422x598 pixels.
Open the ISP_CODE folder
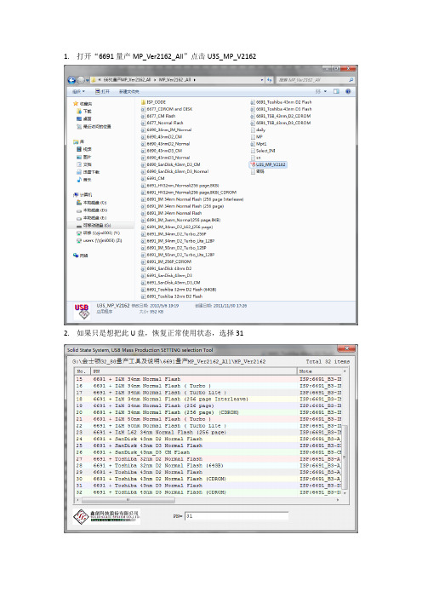153,102
